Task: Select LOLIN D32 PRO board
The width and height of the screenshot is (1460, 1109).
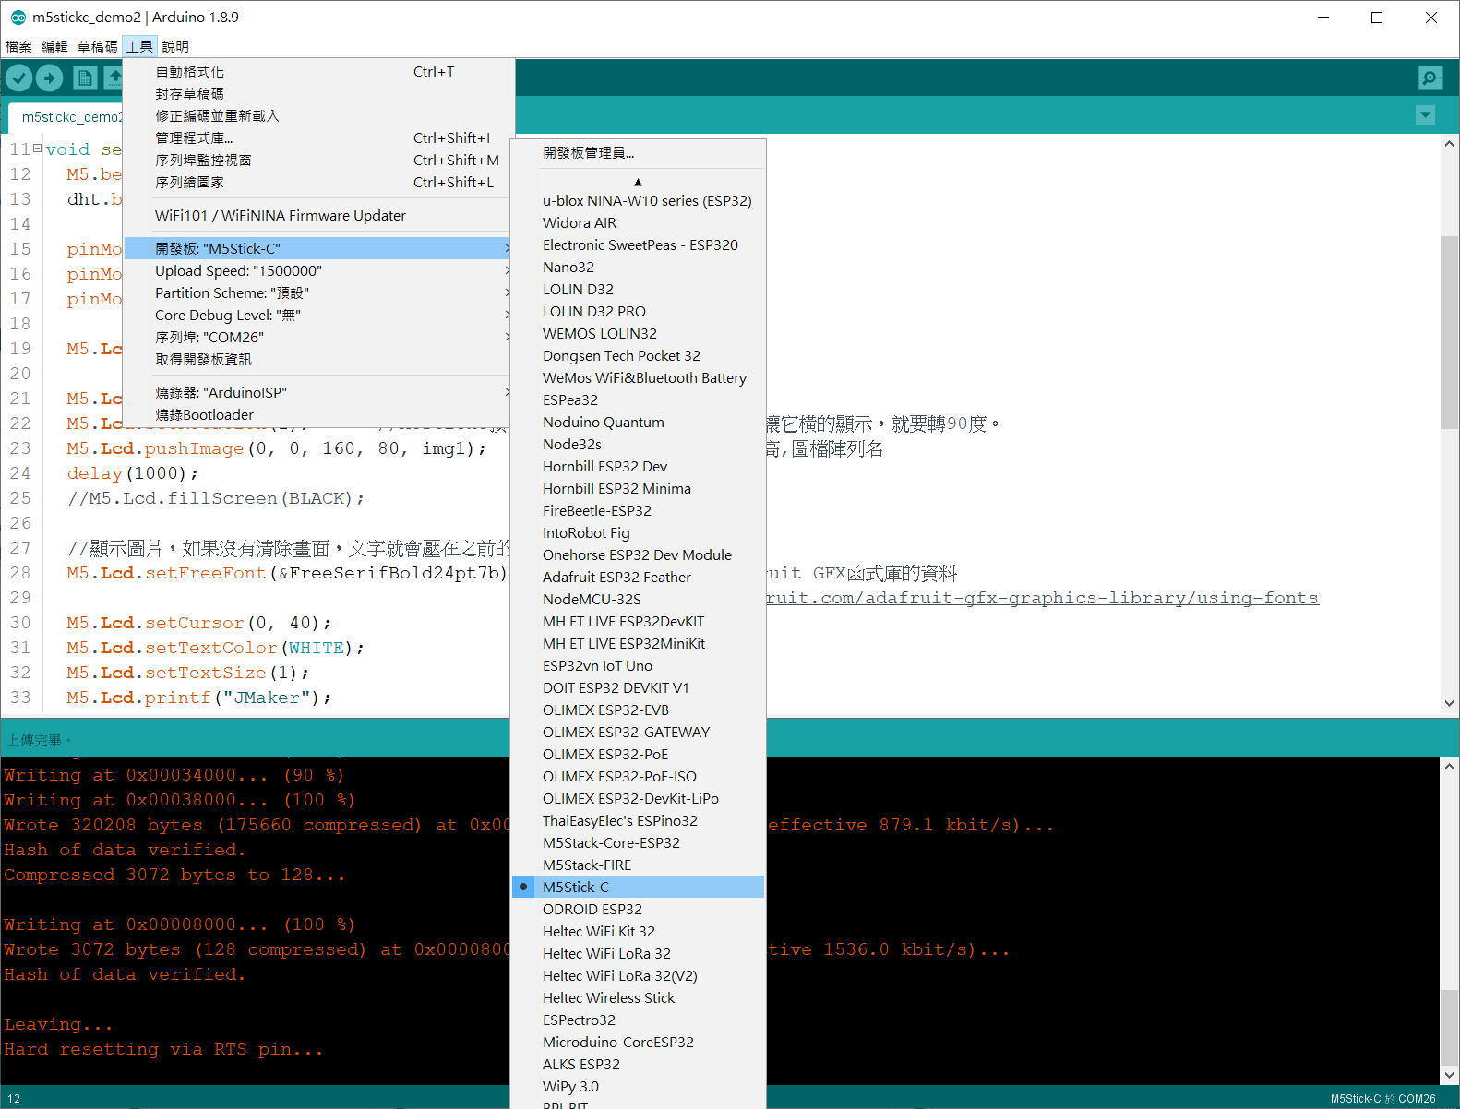Action: pos(638,311)
